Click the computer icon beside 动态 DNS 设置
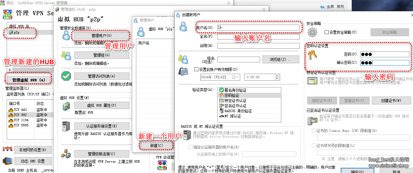This screenshot has height=173, width=413. click(x=7, y=161)
